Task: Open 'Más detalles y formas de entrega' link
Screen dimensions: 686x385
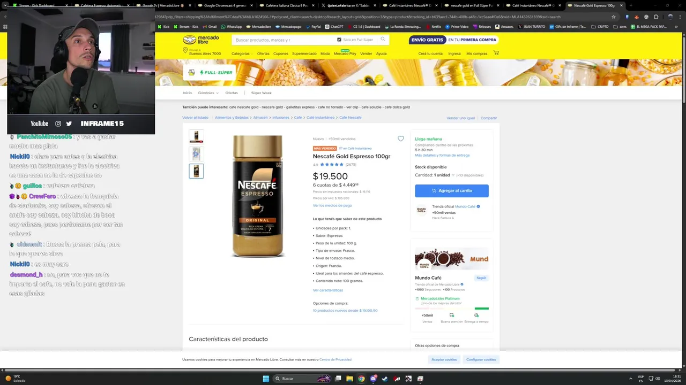Action: click(442, 155)
